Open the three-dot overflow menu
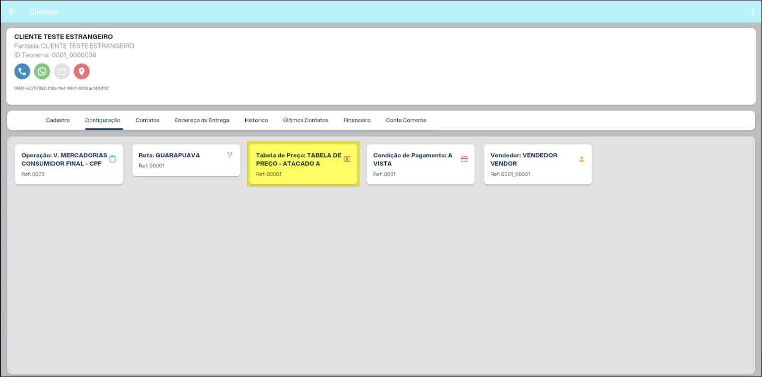 (x=752, y=12)
